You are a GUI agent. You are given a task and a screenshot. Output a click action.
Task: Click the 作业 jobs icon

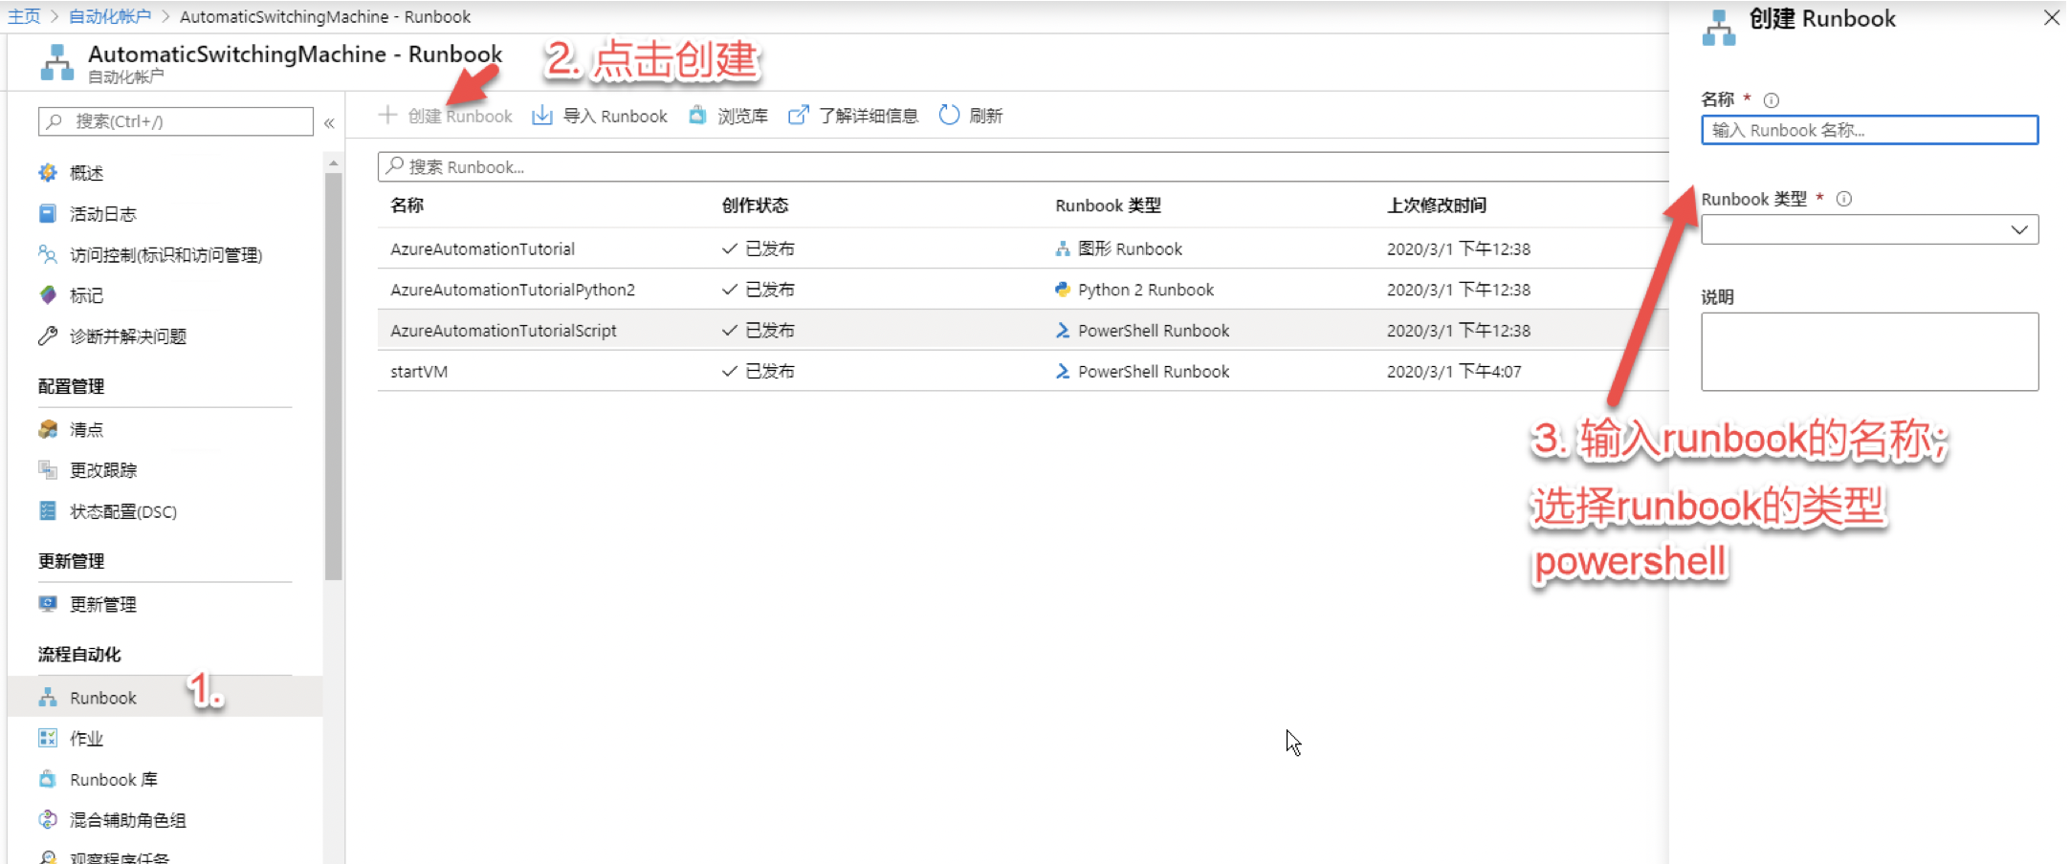48,739
